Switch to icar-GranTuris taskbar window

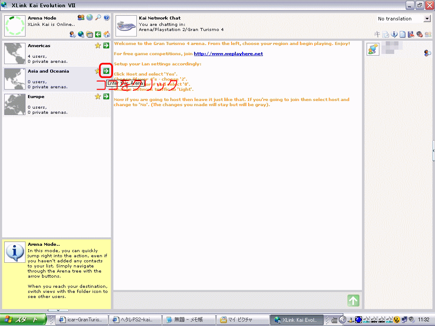point(82,320)
